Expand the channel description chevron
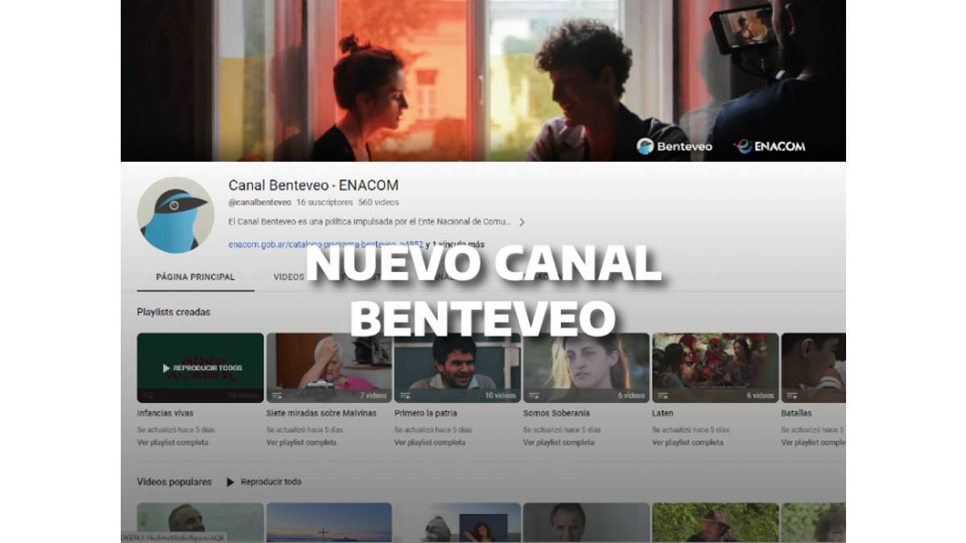Image resolution: width=966 pixels, height=543 pixels. [x=522, y=222]
